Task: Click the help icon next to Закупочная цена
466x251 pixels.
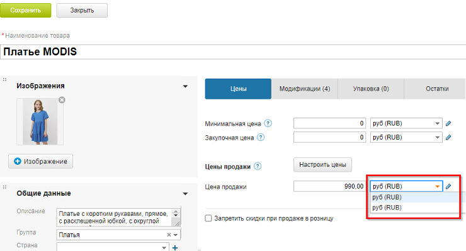Action: pyautogui.click(x=261, y=137)
